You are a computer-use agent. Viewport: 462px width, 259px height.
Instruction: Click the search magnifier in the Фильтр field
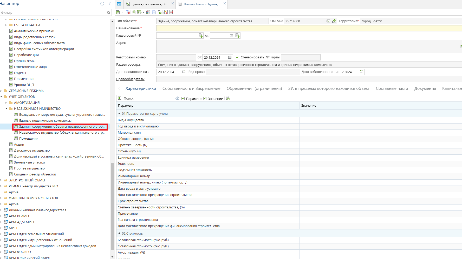click(x=109, y=12)
